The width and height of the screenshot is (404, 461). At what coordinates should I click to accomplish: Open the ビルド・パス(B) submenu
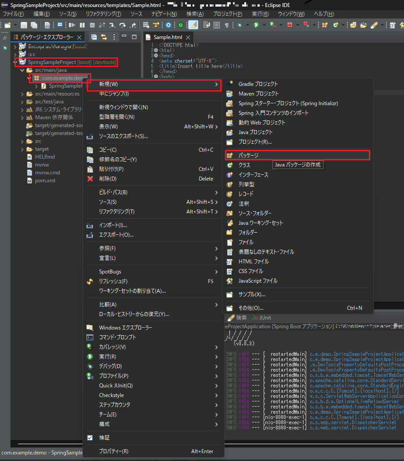coord(153,192)
